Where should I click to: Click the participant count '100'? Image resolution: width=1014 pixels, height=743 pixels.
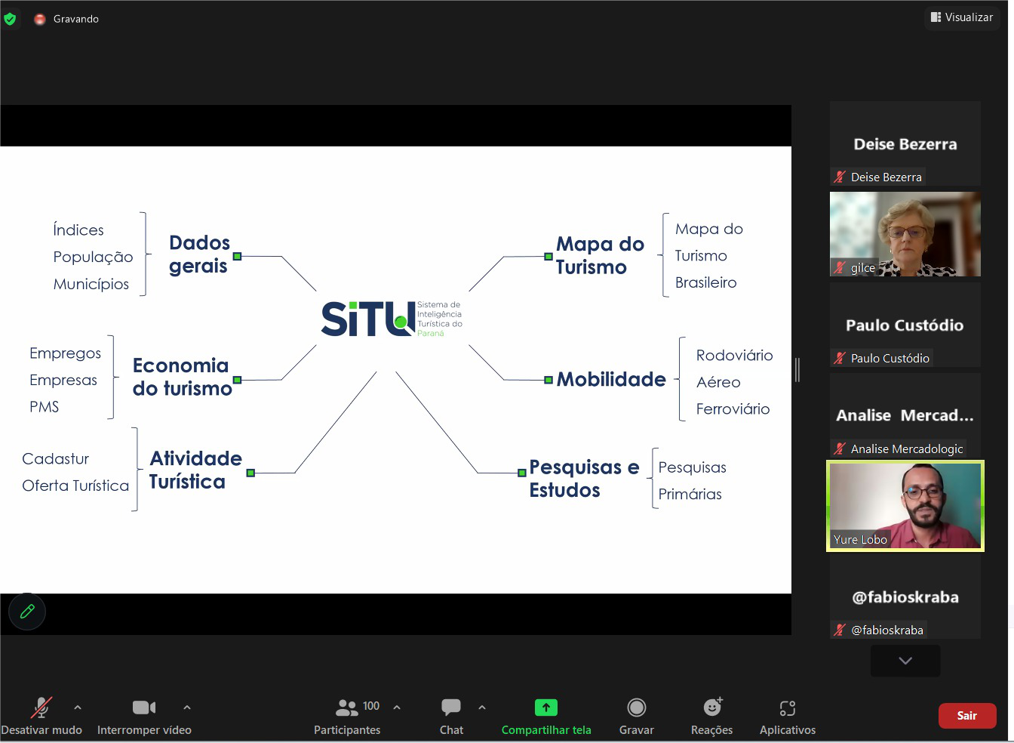(x=371, y=706)
